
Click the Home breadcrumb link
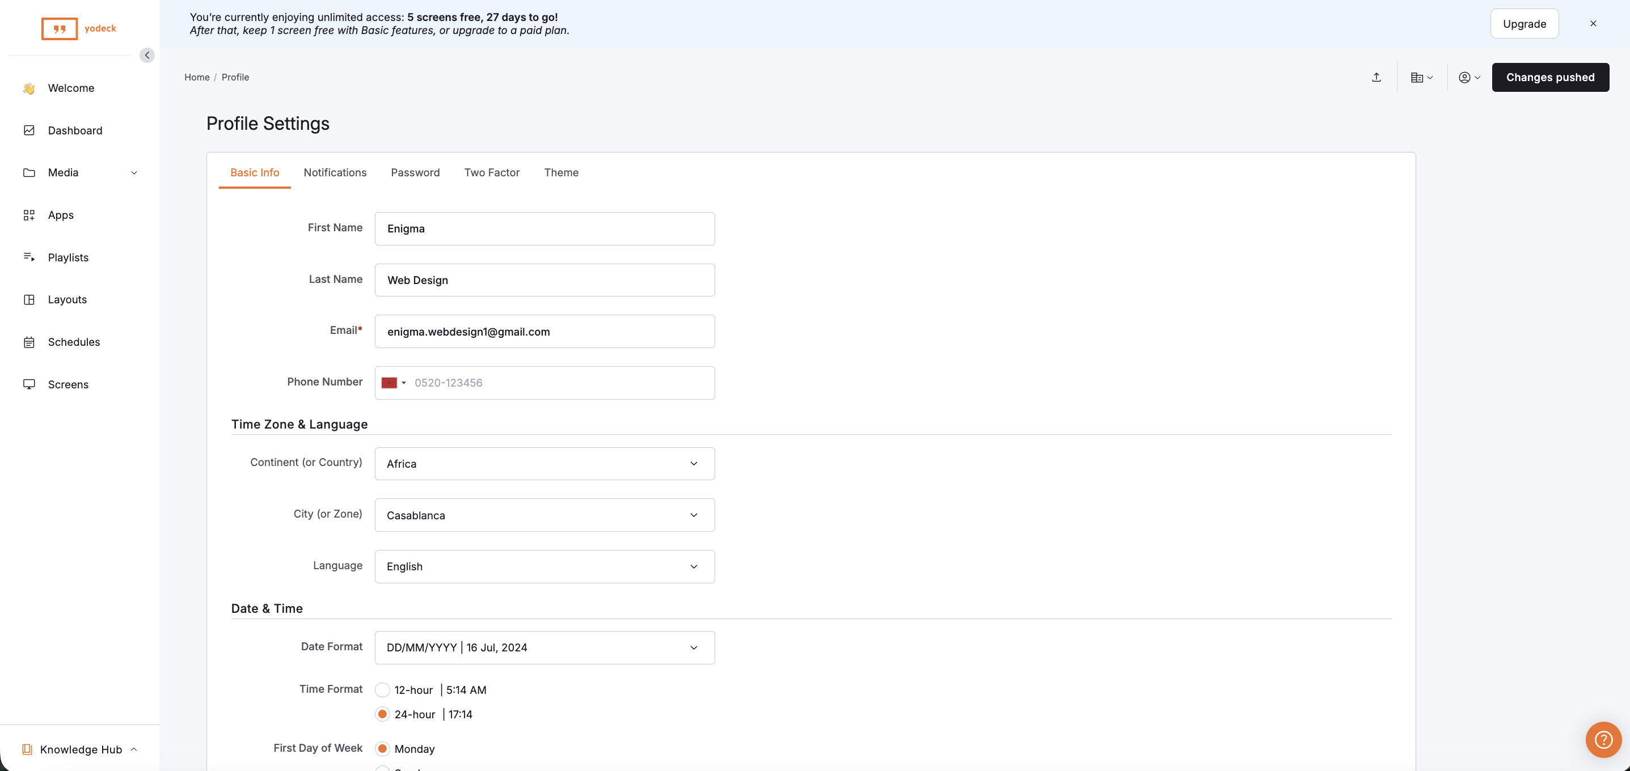click(x=197, y=77)
